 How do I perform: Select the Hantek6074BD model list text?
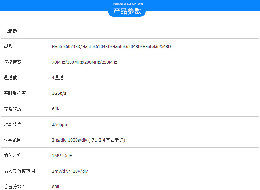pos(111,46)
